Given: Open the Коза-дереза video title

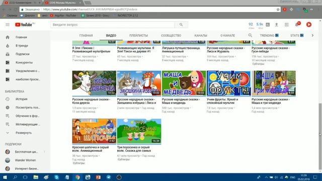Looking at the screenshot, I should [x=91, y=101].
